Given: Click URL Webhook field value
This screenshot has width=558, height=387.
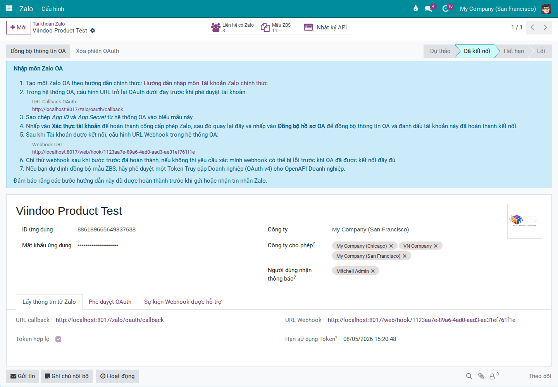Looking at the screenshot, I should point(422,320).
